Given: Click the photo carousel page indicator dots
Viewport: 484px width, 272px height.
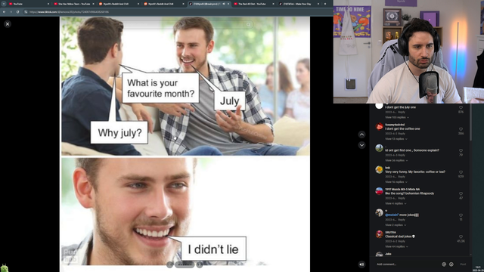Looking at the screenshot, I should tap(185, 264).
